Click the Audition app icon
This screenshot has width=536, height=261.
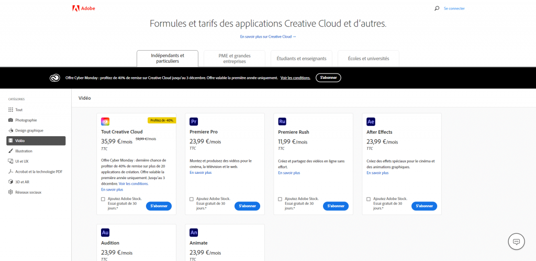point(105,232)
